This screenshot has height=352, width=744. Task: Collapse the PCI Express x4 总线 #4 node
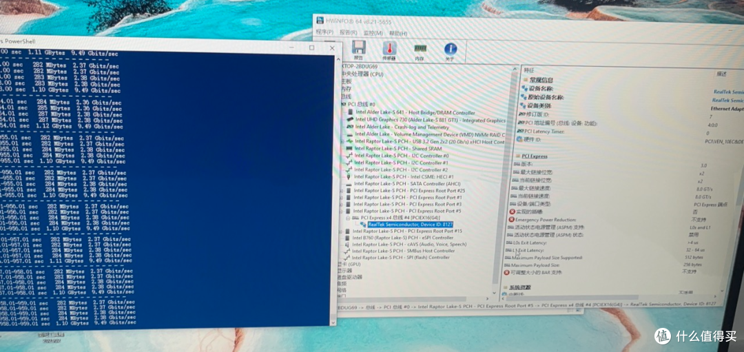point(349,217)
